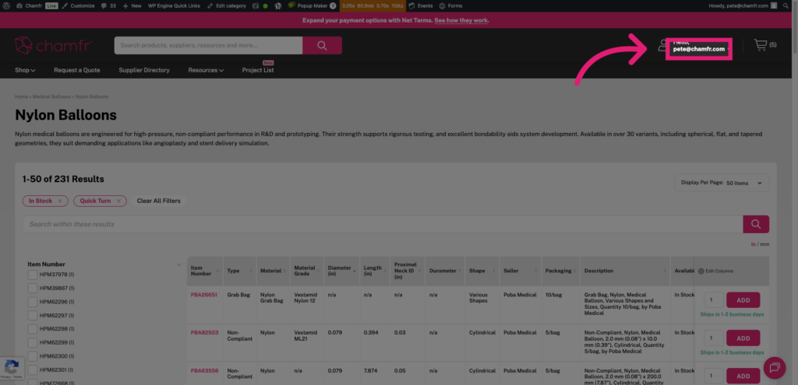Switch units to in
This screenshot has height=385, width=798.
pos(753,244)
